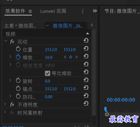The width and height of the screenshot is (140, 127).
Task: Go to next 缩放 keyframe
Action: [77, 57]
